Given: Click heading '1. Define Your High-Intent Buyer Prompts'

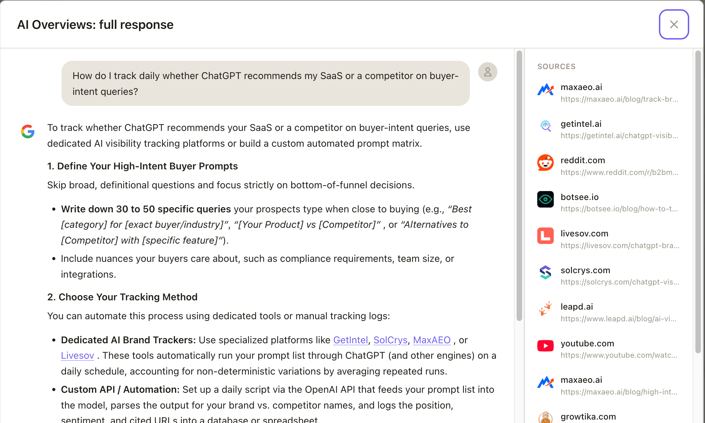Looking at the screenshot, I should (x=142, y=166).
